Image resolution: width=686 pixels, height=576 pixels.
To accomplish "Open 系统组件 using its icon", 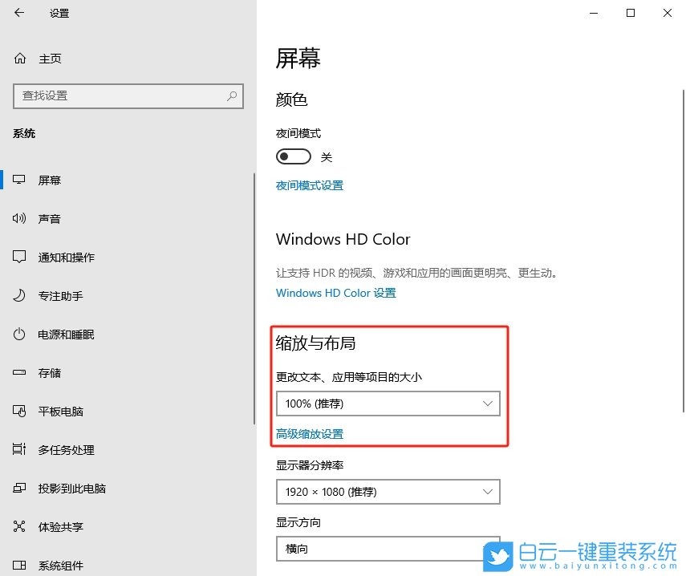I will coord(18,565).
